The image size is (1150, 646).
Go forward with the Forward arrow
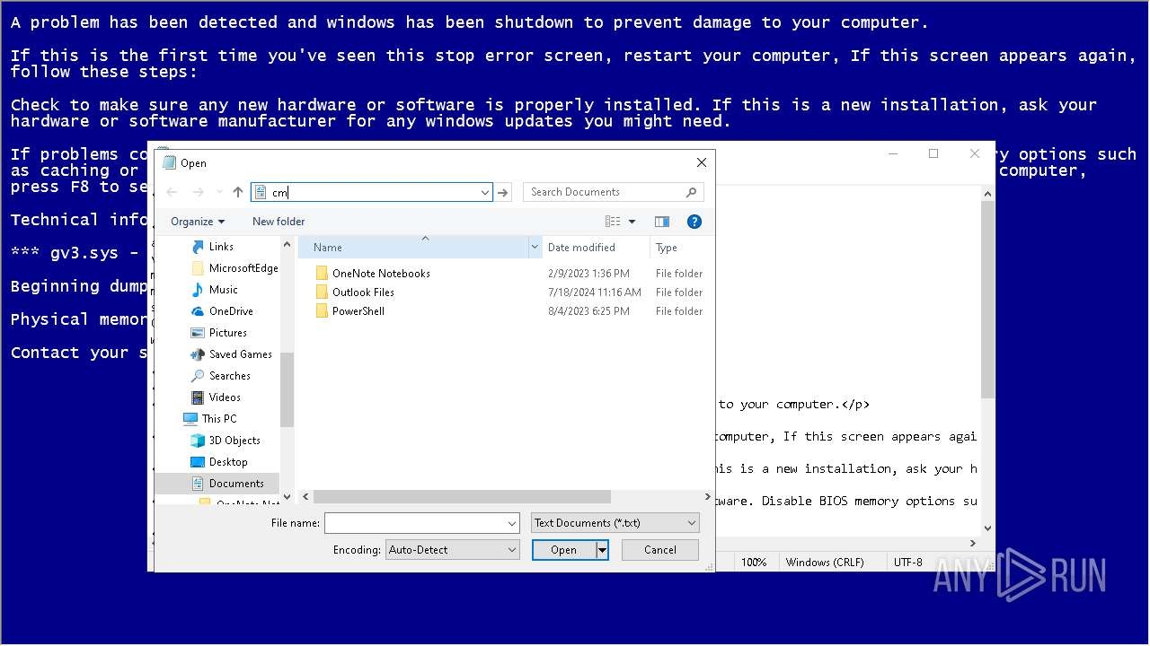tap(198, 192)
